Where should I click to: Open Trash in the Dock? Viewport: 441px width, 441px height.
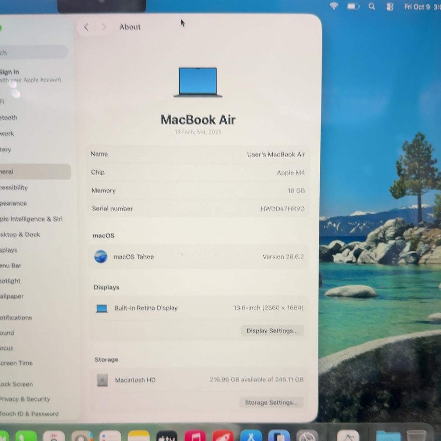coord(416,436)
